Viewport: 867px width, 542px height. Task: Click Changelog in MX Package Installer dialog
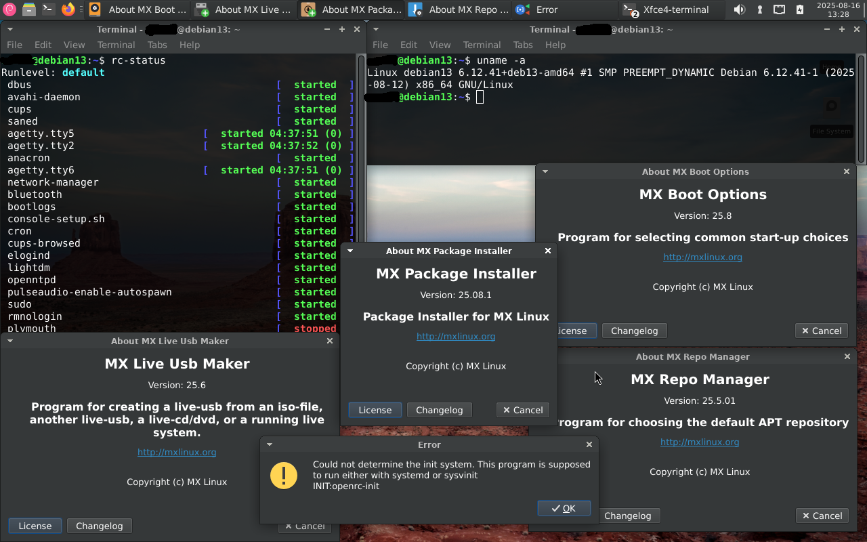coord(439,410)
